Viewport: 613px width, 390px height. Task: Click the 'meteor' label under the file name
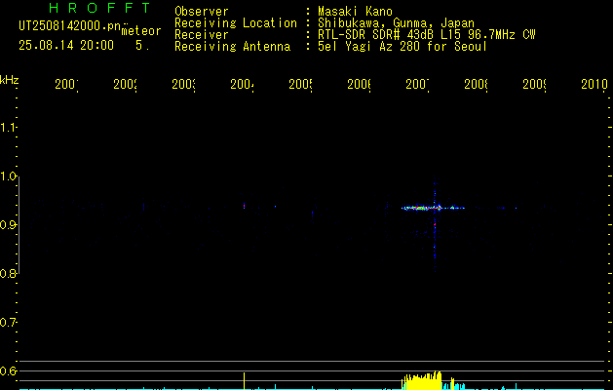(x=141, y=30)
